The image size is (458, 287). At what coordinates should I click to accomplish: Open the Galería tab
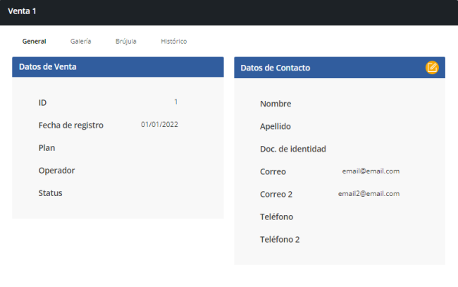point(80,41)
